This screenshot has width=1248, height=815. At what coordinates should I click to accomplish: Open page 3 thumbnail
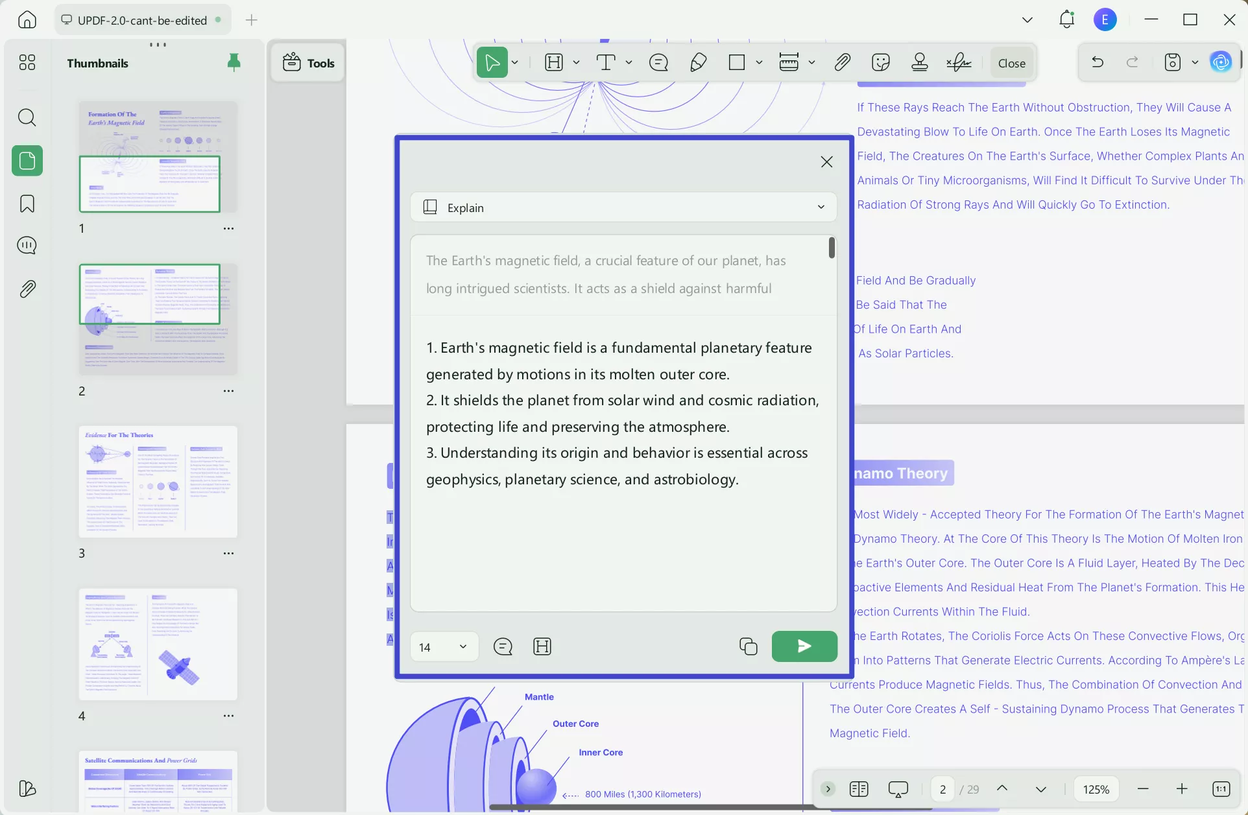[158, 482]
